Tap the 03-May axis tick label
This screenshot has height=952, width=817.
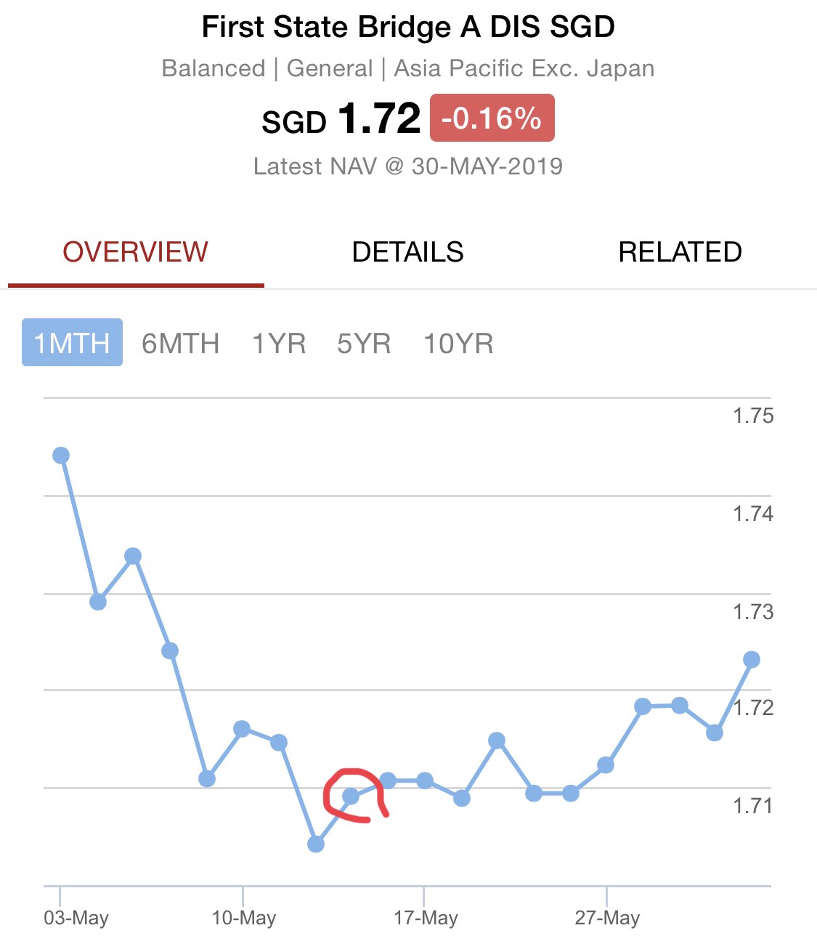pyautogui.click(x=76, y=918)
